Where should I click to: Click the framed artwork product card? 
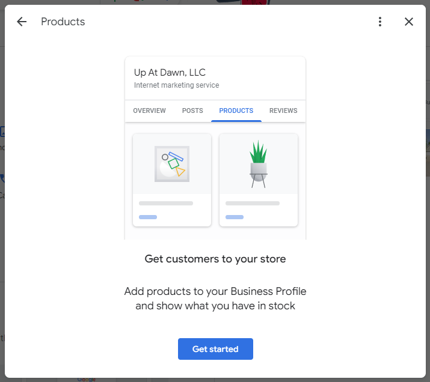point(172,180)
